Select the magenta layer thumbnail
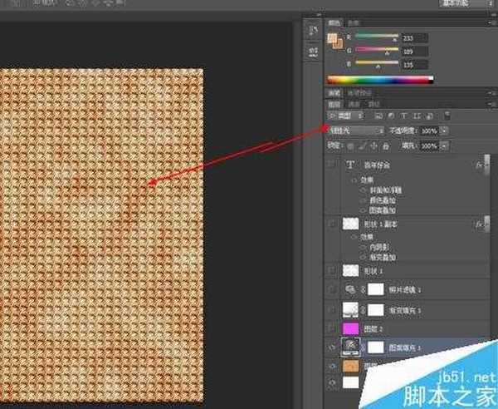This screenshot has width=498, height=409. [x=349, y=329]
